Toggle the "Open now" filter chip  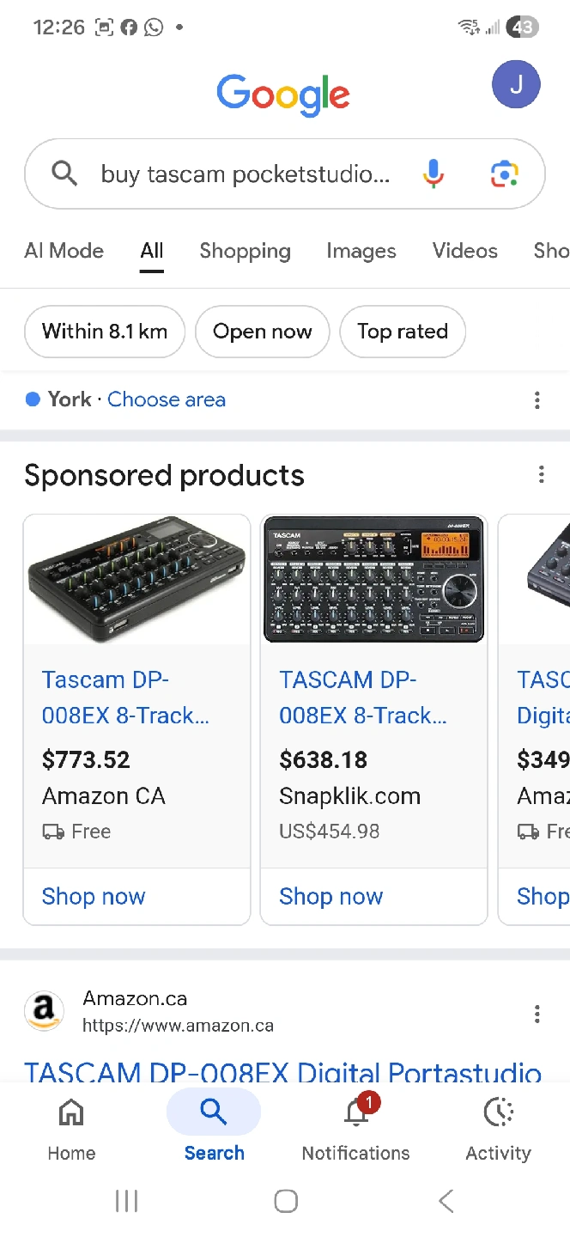(x=263, y=332)
